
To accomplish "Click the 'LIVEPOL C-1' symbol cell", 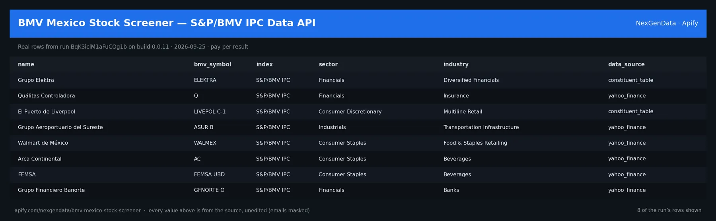I will pyautogui.click(x=210, y=112).
